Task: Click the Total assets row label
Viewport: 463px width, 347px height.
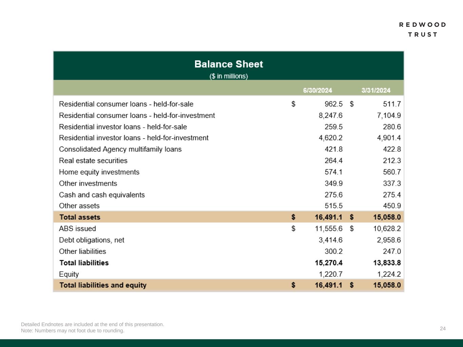Action: [x=80, y=217]
